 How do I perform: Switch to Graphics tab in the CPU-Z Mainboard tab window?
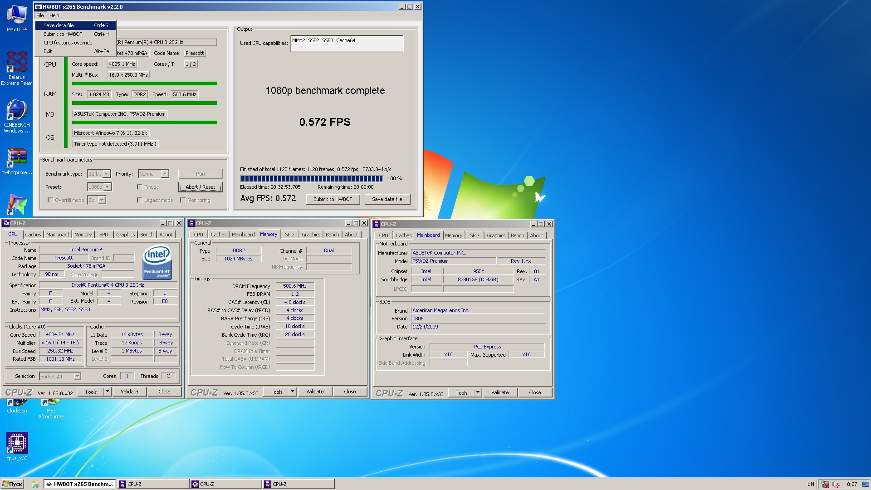click(496, 235)
